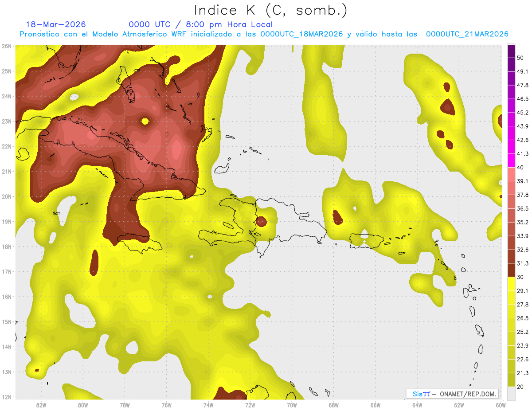This screenshot has height=411, width=532.
Task: Click the 18-Mar-2026 date label
Action: pyautogui.click(x=56, y=24)
